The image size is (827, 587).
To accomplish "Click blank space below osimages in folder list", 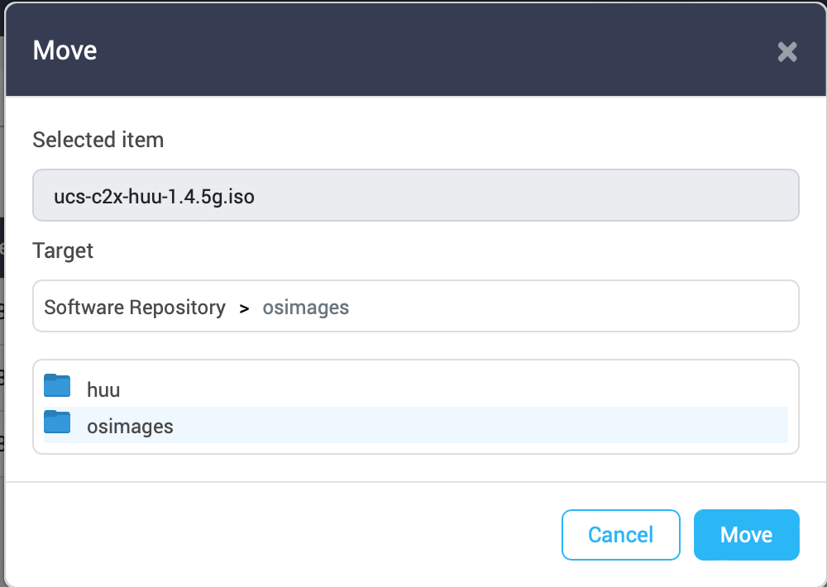I will point(413,448).
